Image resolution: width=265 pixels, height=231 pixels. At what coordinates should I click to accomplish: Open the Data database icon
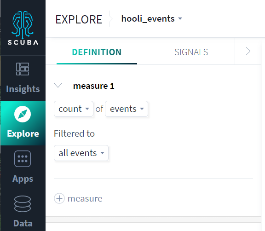click(23, 204)
